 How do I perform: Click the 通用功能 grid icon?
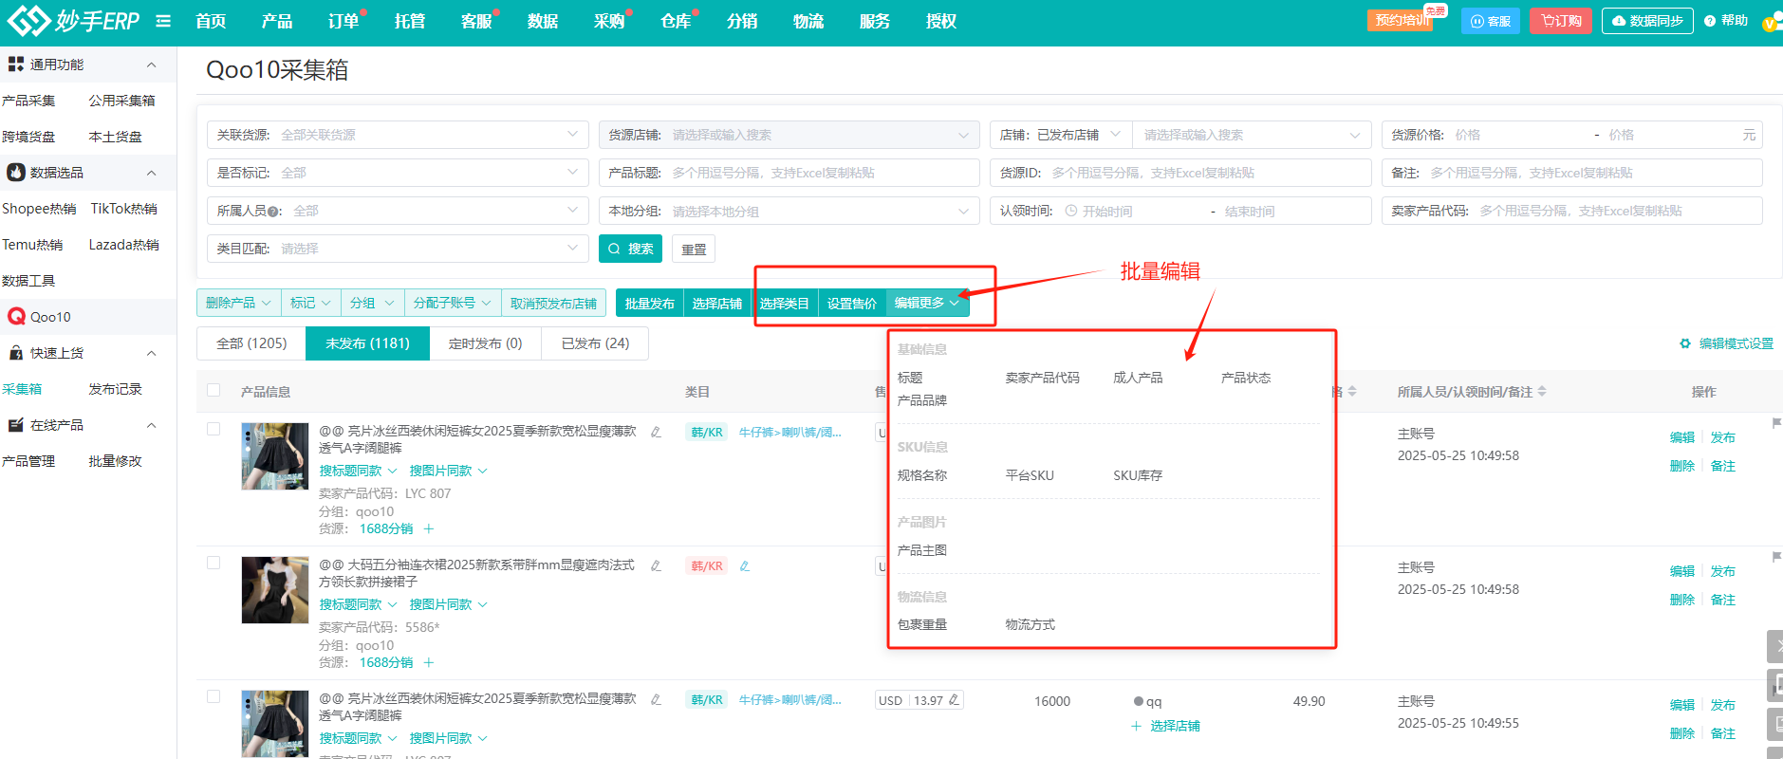[16, 65]
